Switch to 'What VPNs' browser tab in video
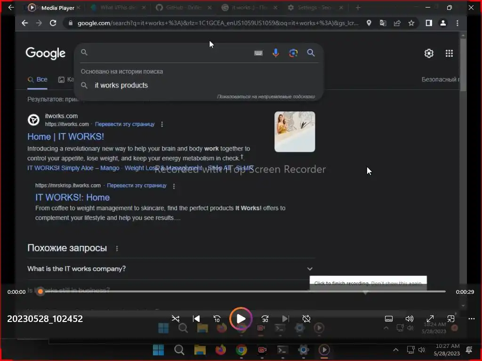 (118, 8)
